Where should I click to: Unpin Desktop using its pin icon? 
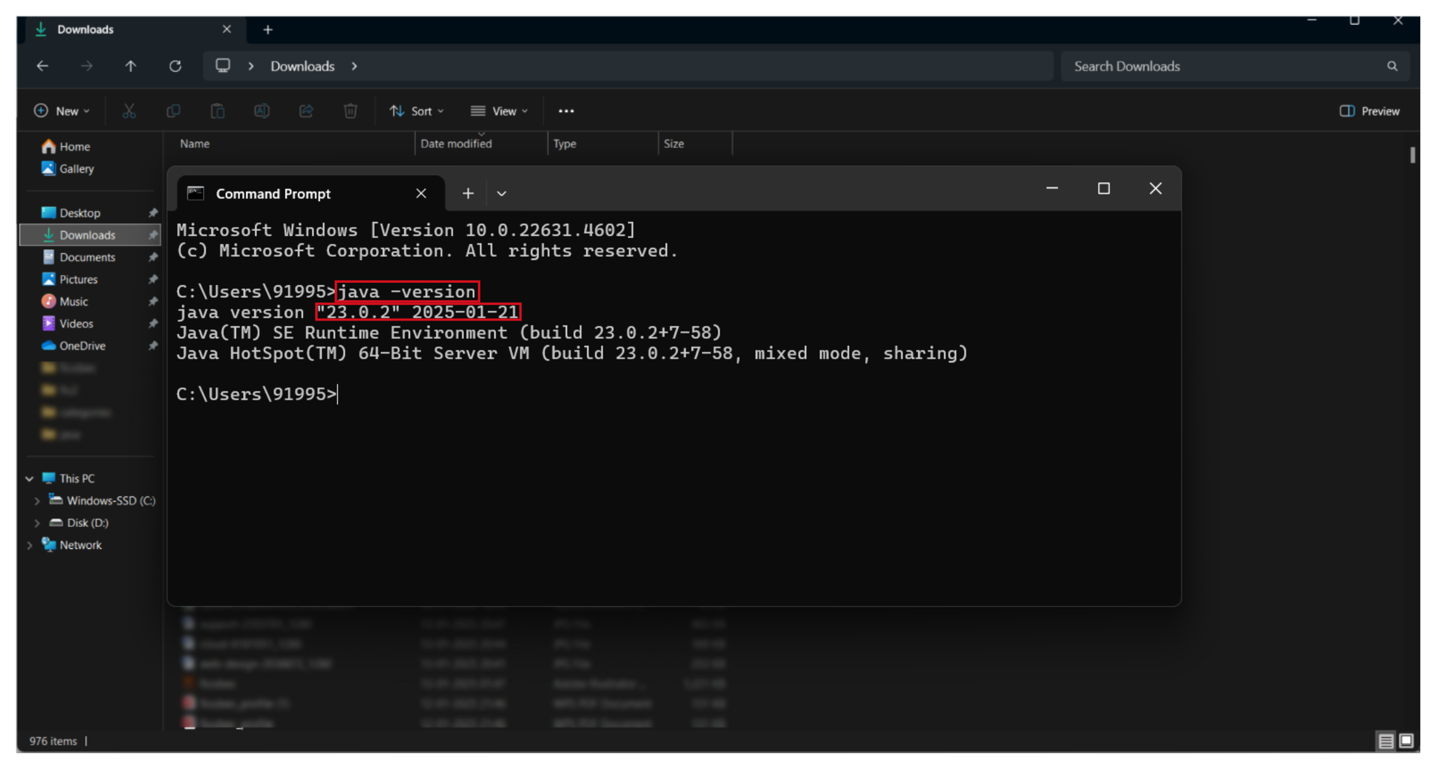tap(153, 212)
